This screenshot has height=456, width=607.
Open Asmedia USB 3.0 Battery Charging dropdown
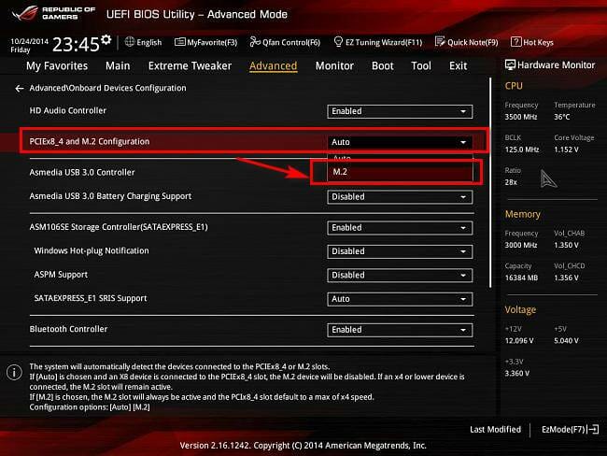[400, 197]
